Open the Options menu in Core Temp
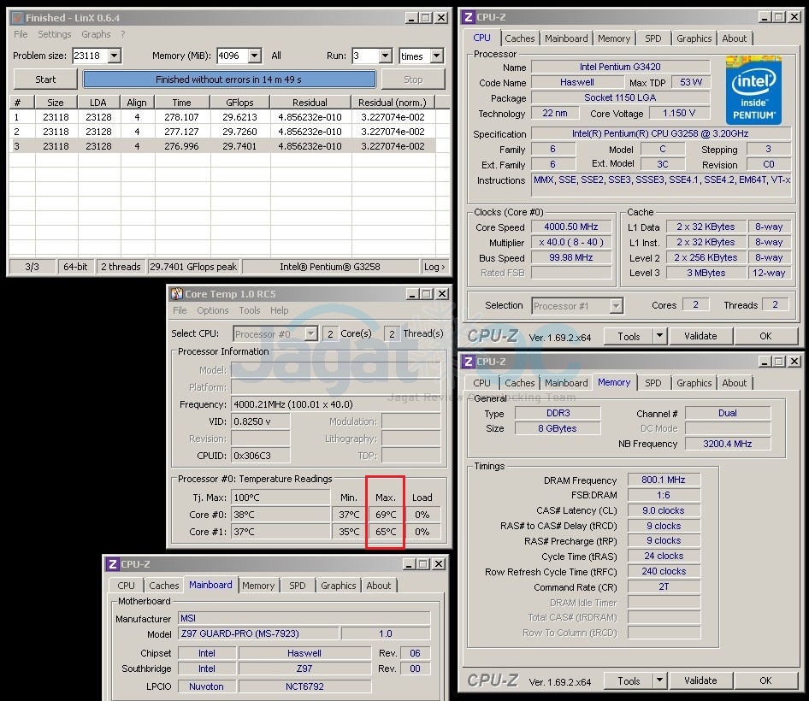This screenshot has width=809, height=701. pos(213,310)
